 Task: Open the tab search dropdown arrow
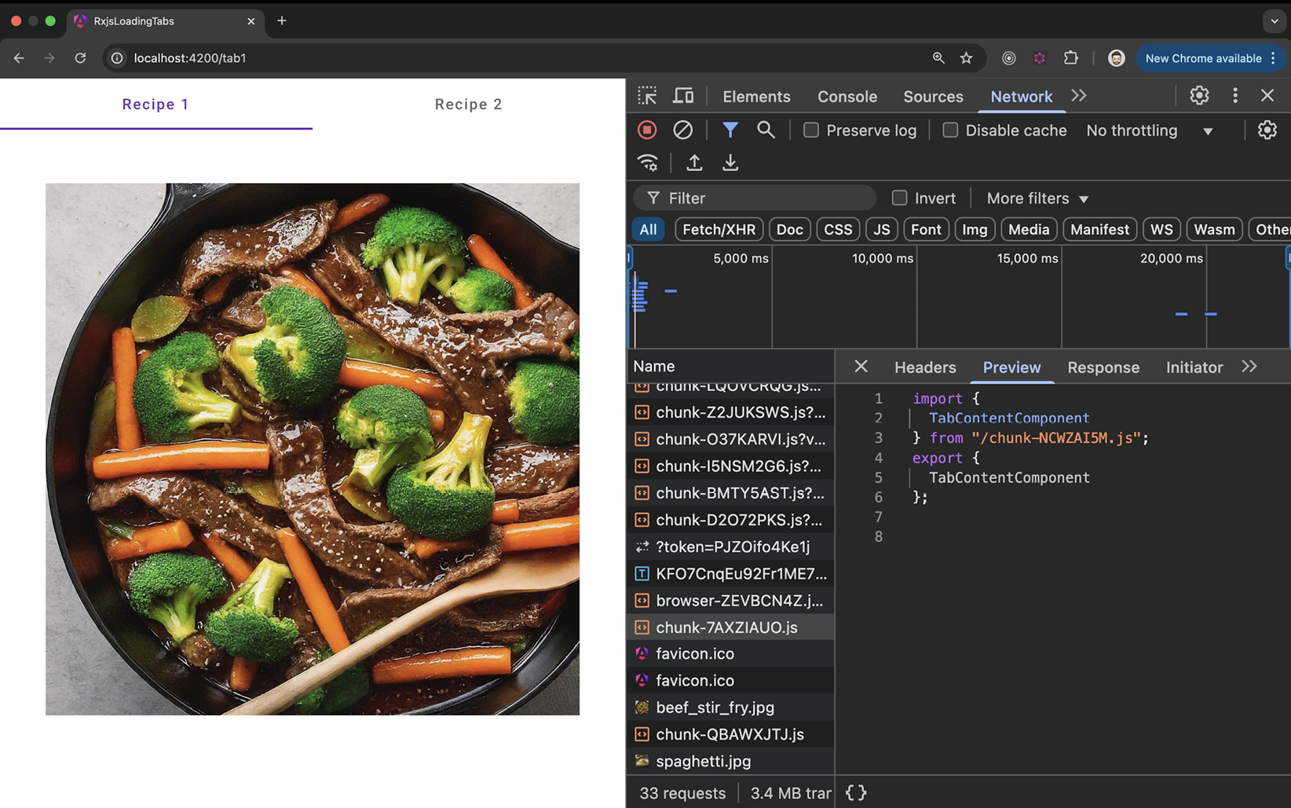tap(1275, 21)
